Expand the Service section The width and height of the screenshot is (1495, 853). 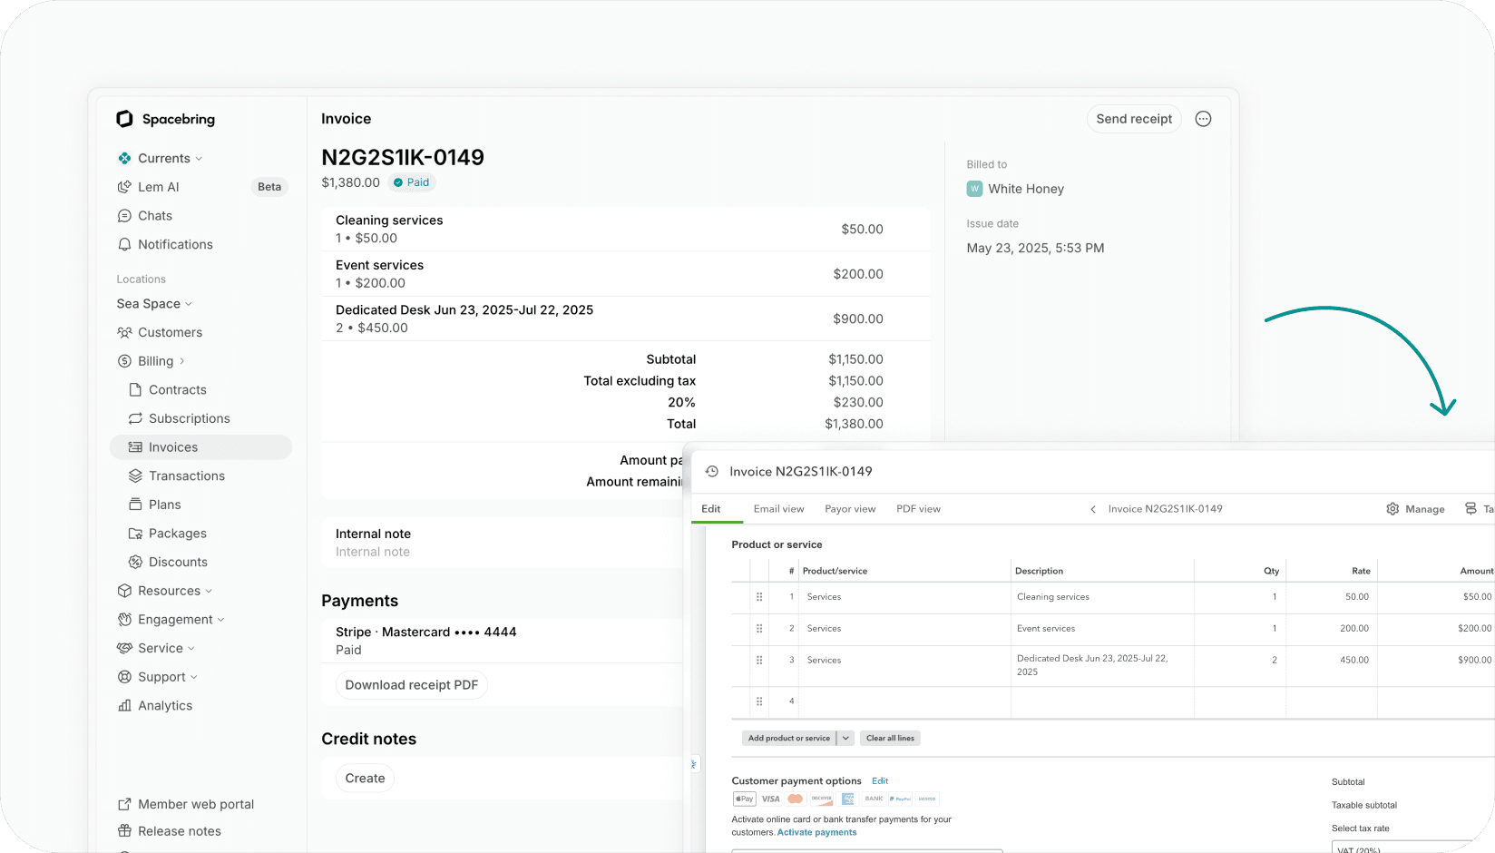[x=191, y=649]
